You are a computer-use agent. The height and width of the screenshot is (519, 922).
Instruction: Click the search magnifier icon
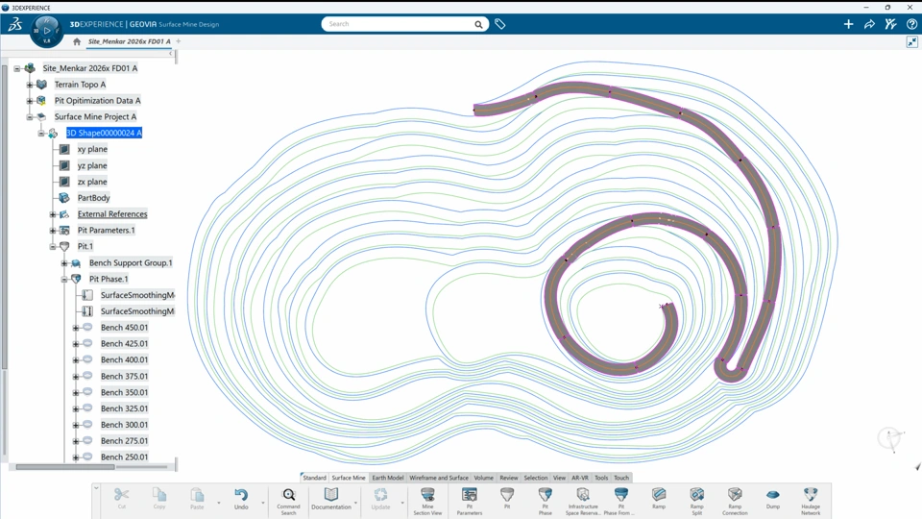point(478,24)
